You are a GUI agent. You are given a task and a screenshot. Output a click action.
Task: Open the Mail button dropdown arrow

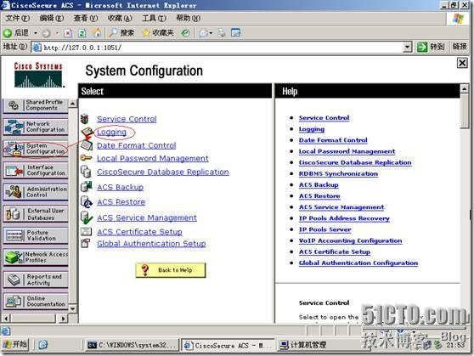coord(211,33)
